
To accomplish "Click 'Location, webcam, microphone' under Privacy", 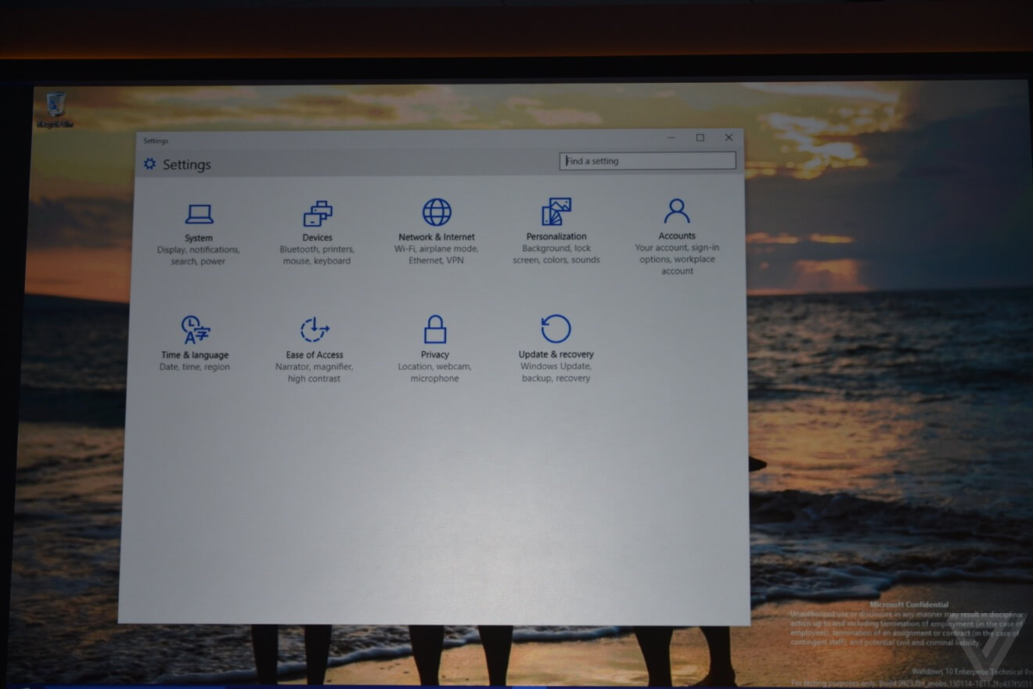I will 434,372.
